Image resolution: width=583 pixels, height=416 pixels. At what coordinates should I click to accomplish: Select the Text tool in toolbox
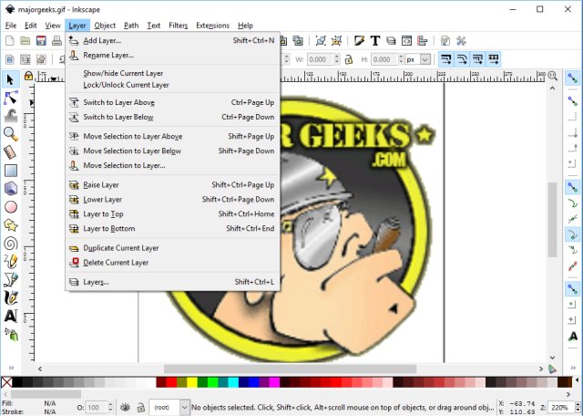pyautogui.click(x=10, y=316)
